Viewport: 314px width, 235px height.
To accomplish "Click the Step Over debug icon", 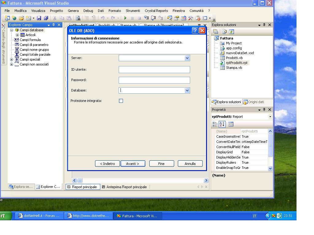I will (153, 18).
